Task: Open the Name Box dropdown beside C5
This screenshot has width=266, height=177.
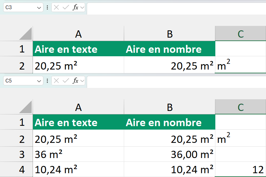Action: (x=39, y=81)
